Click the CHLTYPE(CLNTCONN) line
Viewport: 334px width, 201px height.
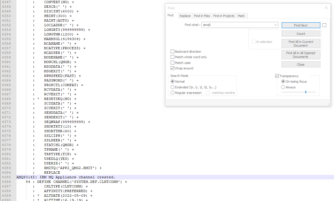pos(66,187)
